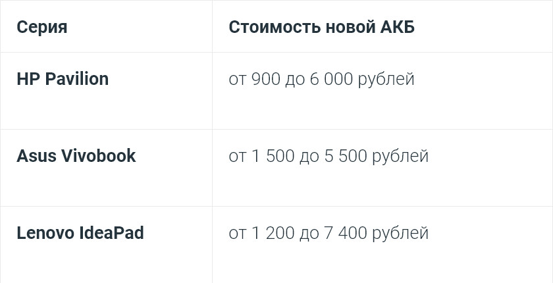Image resolution: width=553 pixels, height=283 pixels.
Task: Select the Asus Vivobook price range text
Action: click(329, 157)
